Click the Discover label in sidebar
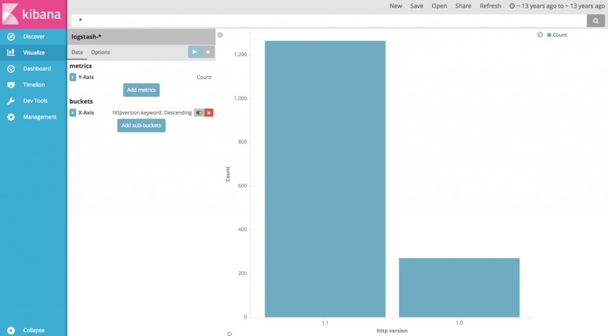Screen dimensions: 608x336 tap(34, 36)
